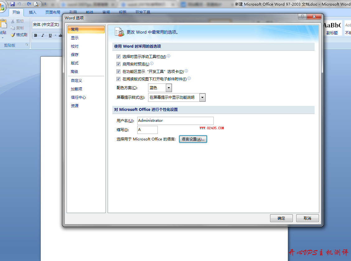Open the 屏幕提示样式 dropdown

tap(202, 97)
